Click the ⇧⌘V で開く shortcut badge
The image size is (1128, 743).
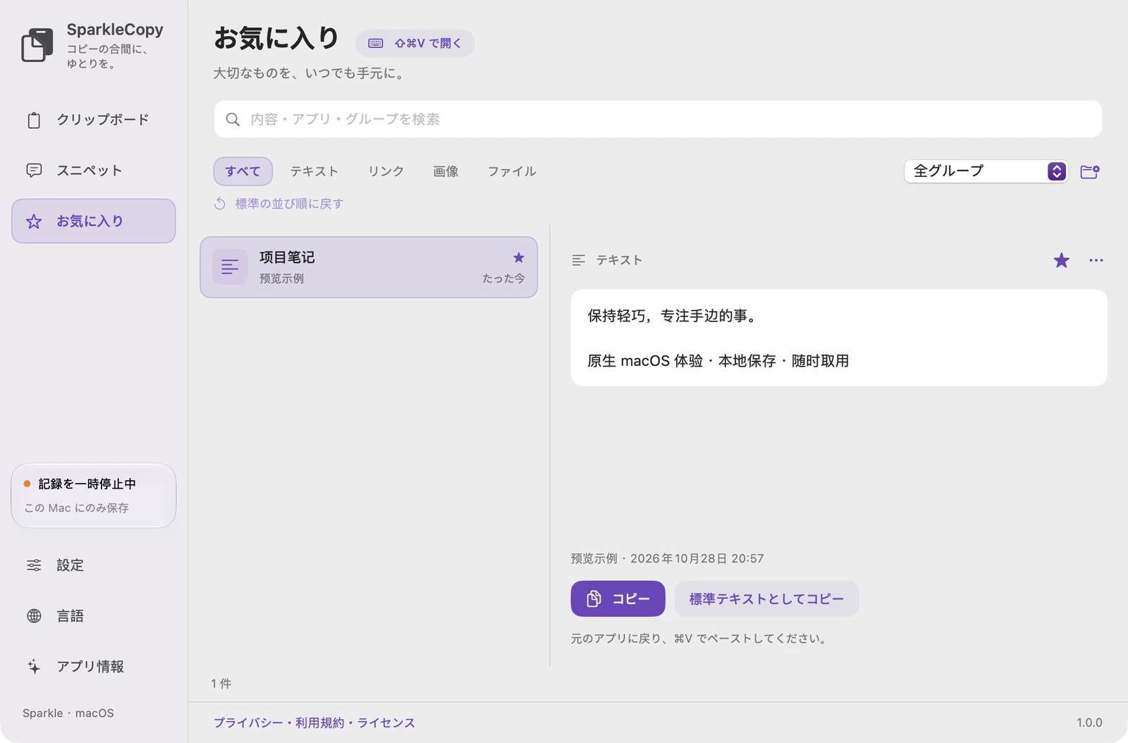tap(415, 43)
